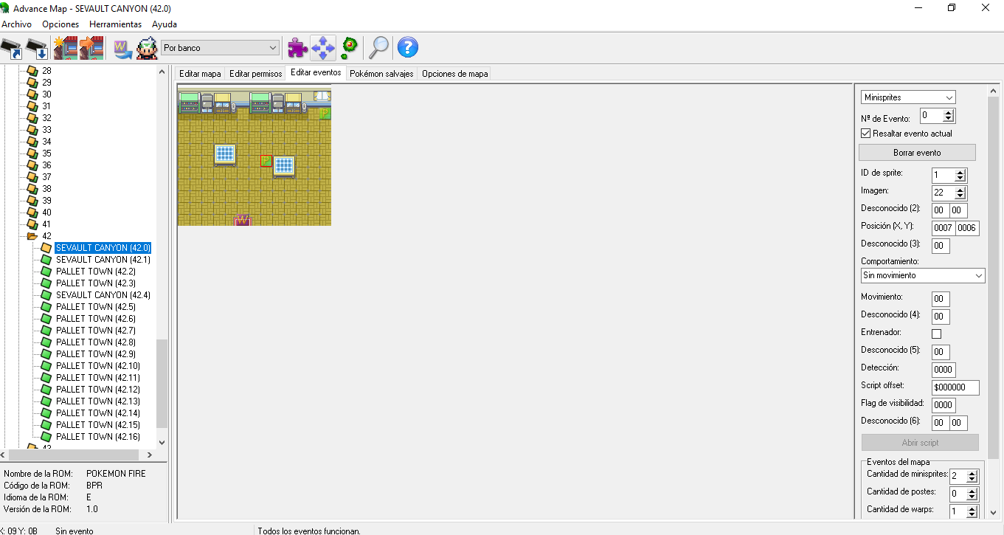Click the load ROM toolbar icon
The width and height of the screenshot is (1004, 535).
tap(12, 48)
